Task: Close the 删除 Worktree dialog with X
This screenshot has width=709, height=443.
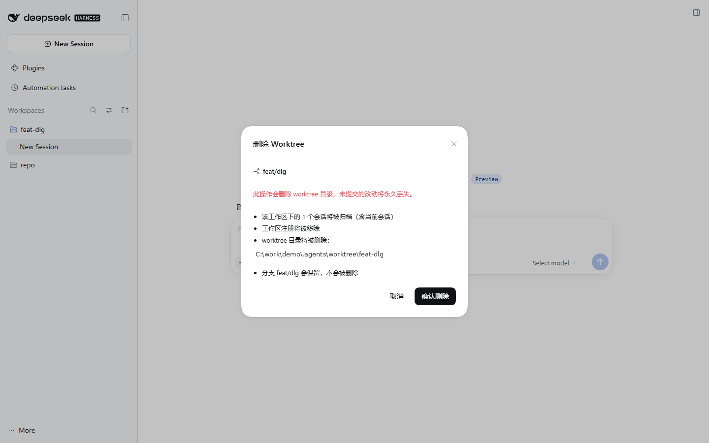Action: [x=454, y=144]
